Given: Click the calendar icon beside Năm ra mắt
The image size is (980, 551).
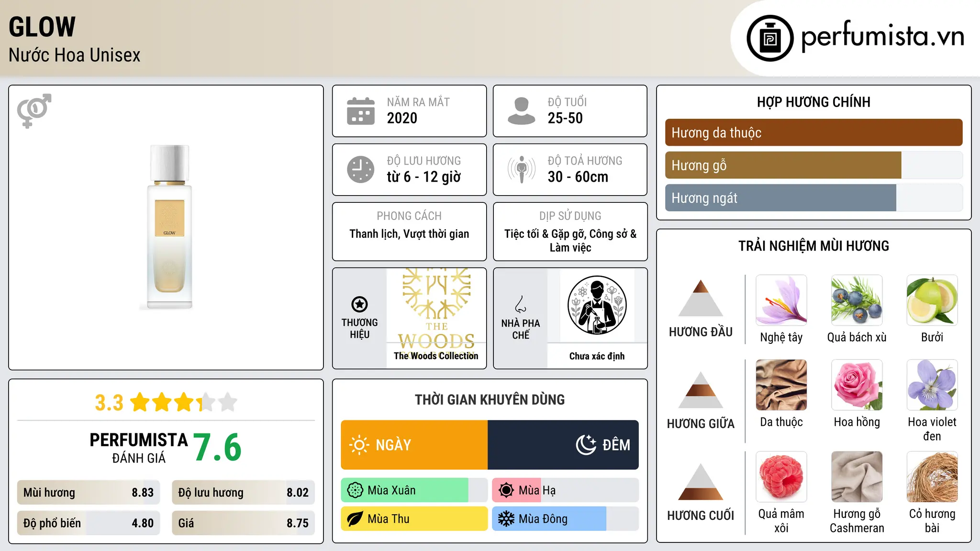Looking at the screenshot, I should coord(361,111).
